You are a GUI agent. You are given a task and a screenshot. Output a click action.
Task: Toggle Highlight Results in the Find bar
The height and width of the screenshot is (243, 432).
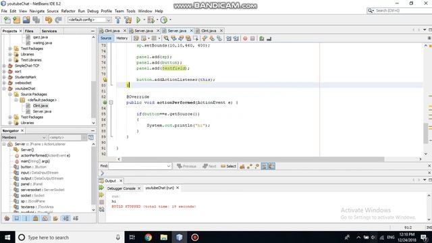(264, 166)
